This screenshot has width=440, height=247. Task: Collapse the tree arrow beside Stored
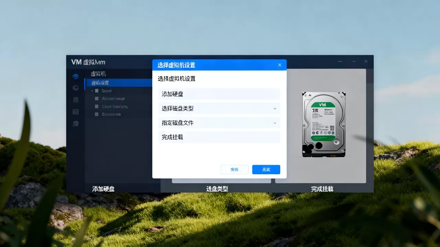point(92,91)
